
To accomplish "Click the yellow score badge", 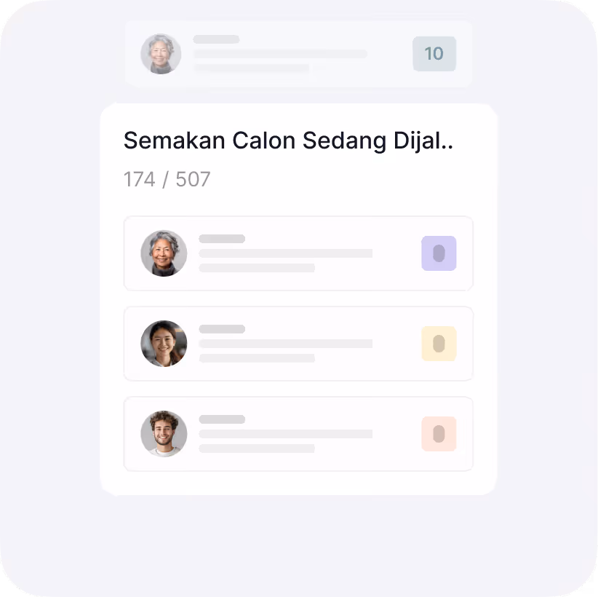I will [x=439, y=344].
